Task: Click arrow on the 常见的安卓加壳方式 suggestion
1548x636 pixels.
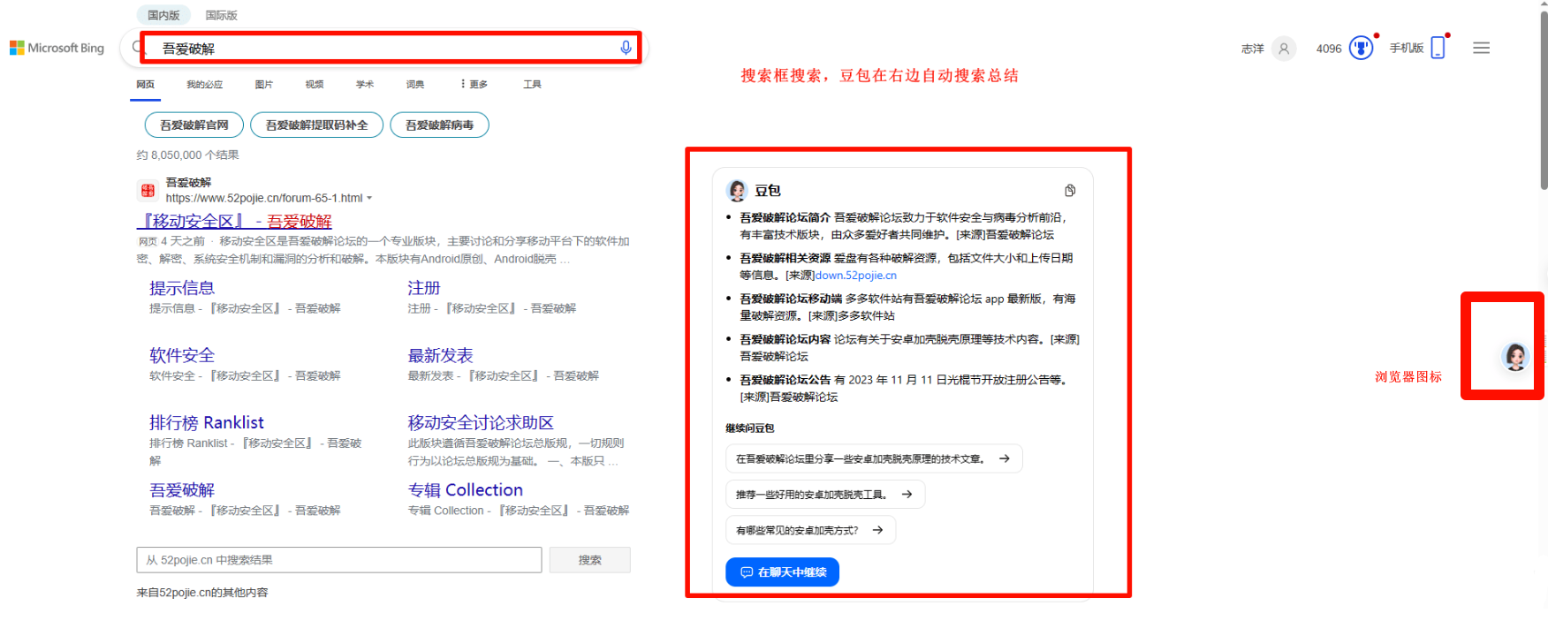Action: point(877,530)
